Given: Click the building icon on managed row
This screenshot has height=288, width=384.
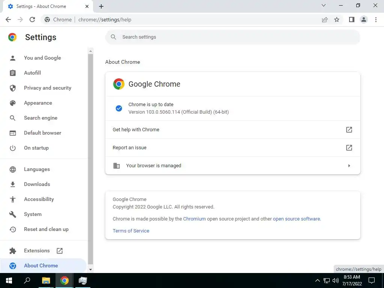Looking at the screenshot, I should click(x=117, y=166).
